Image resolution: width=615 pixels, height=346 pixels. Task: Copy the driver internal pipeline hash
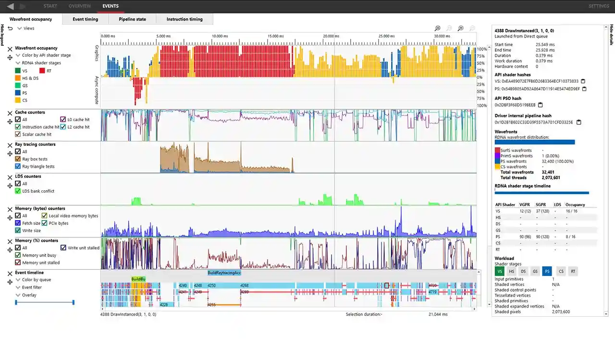[578, 123]
